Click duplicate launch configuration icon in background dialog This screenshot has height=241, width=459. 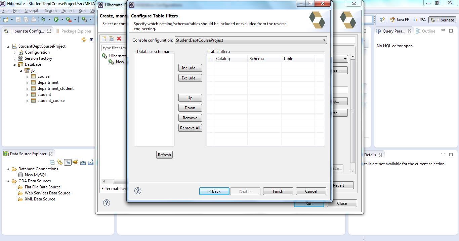[x=111, y=39]
